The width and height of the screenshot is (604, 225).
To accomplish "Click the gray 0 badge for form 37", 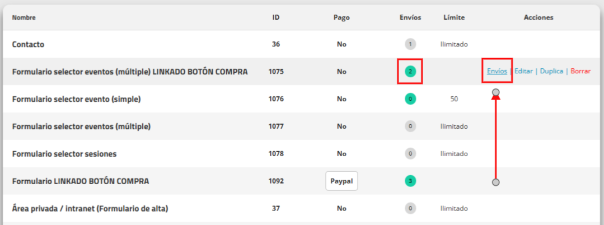I will click(x=410, y=208).
